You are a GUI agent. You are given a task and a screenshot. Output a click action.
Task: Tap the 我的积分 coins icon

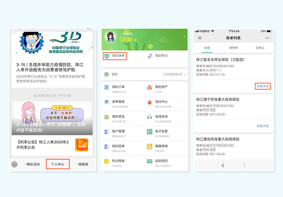(150, 56)
